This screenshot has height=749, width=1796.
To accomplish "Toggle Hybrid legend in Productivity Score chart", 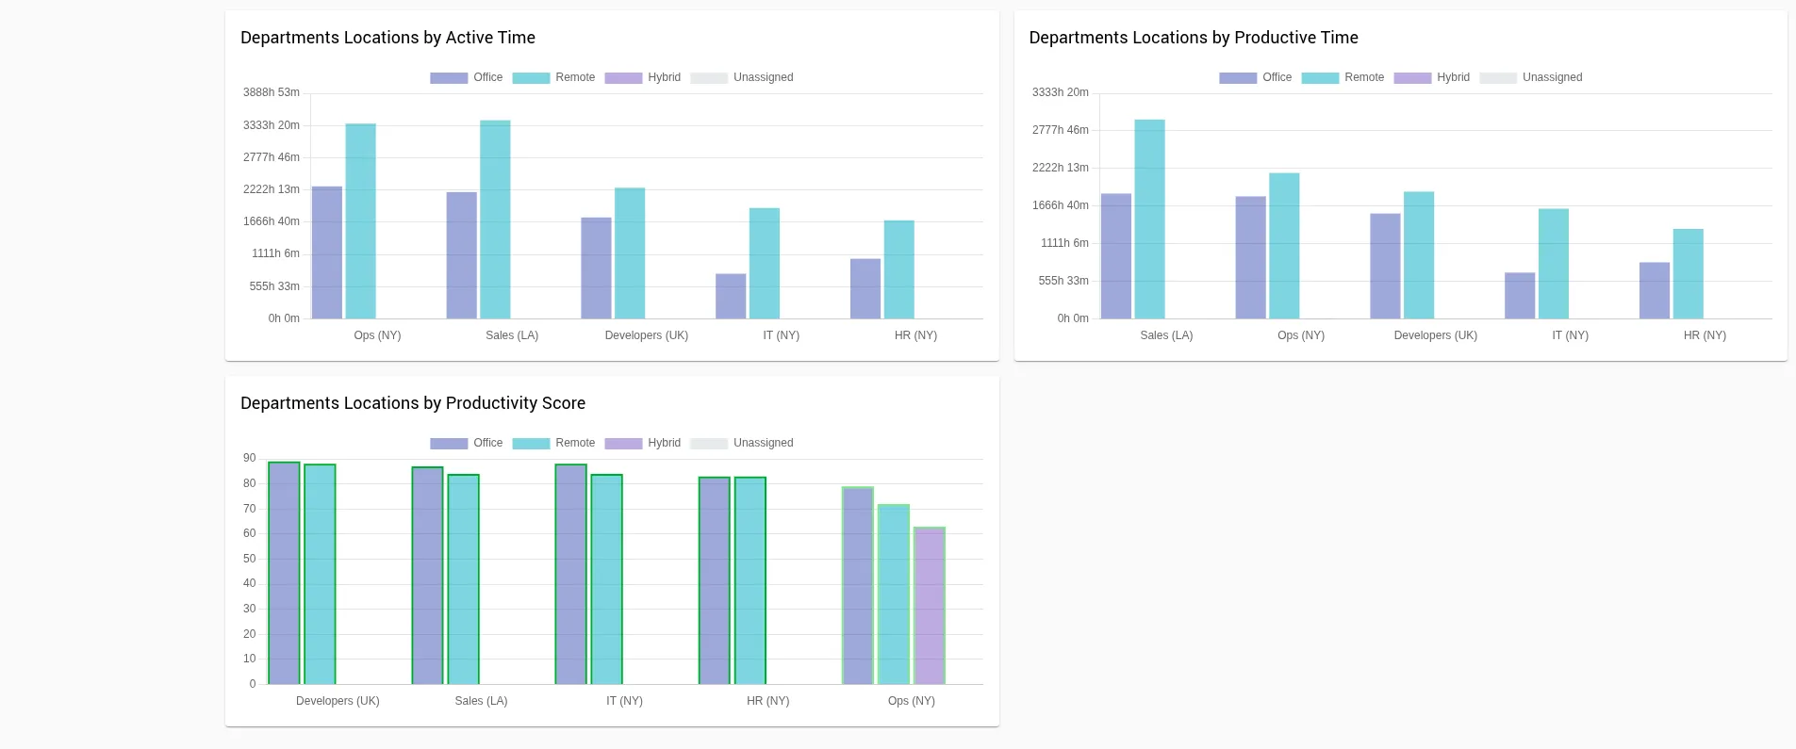I will [642, 443].
